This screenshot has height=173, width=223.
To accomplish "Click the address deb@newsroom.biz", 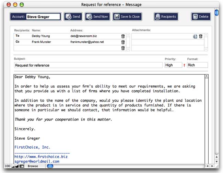I will coord(84,36).
